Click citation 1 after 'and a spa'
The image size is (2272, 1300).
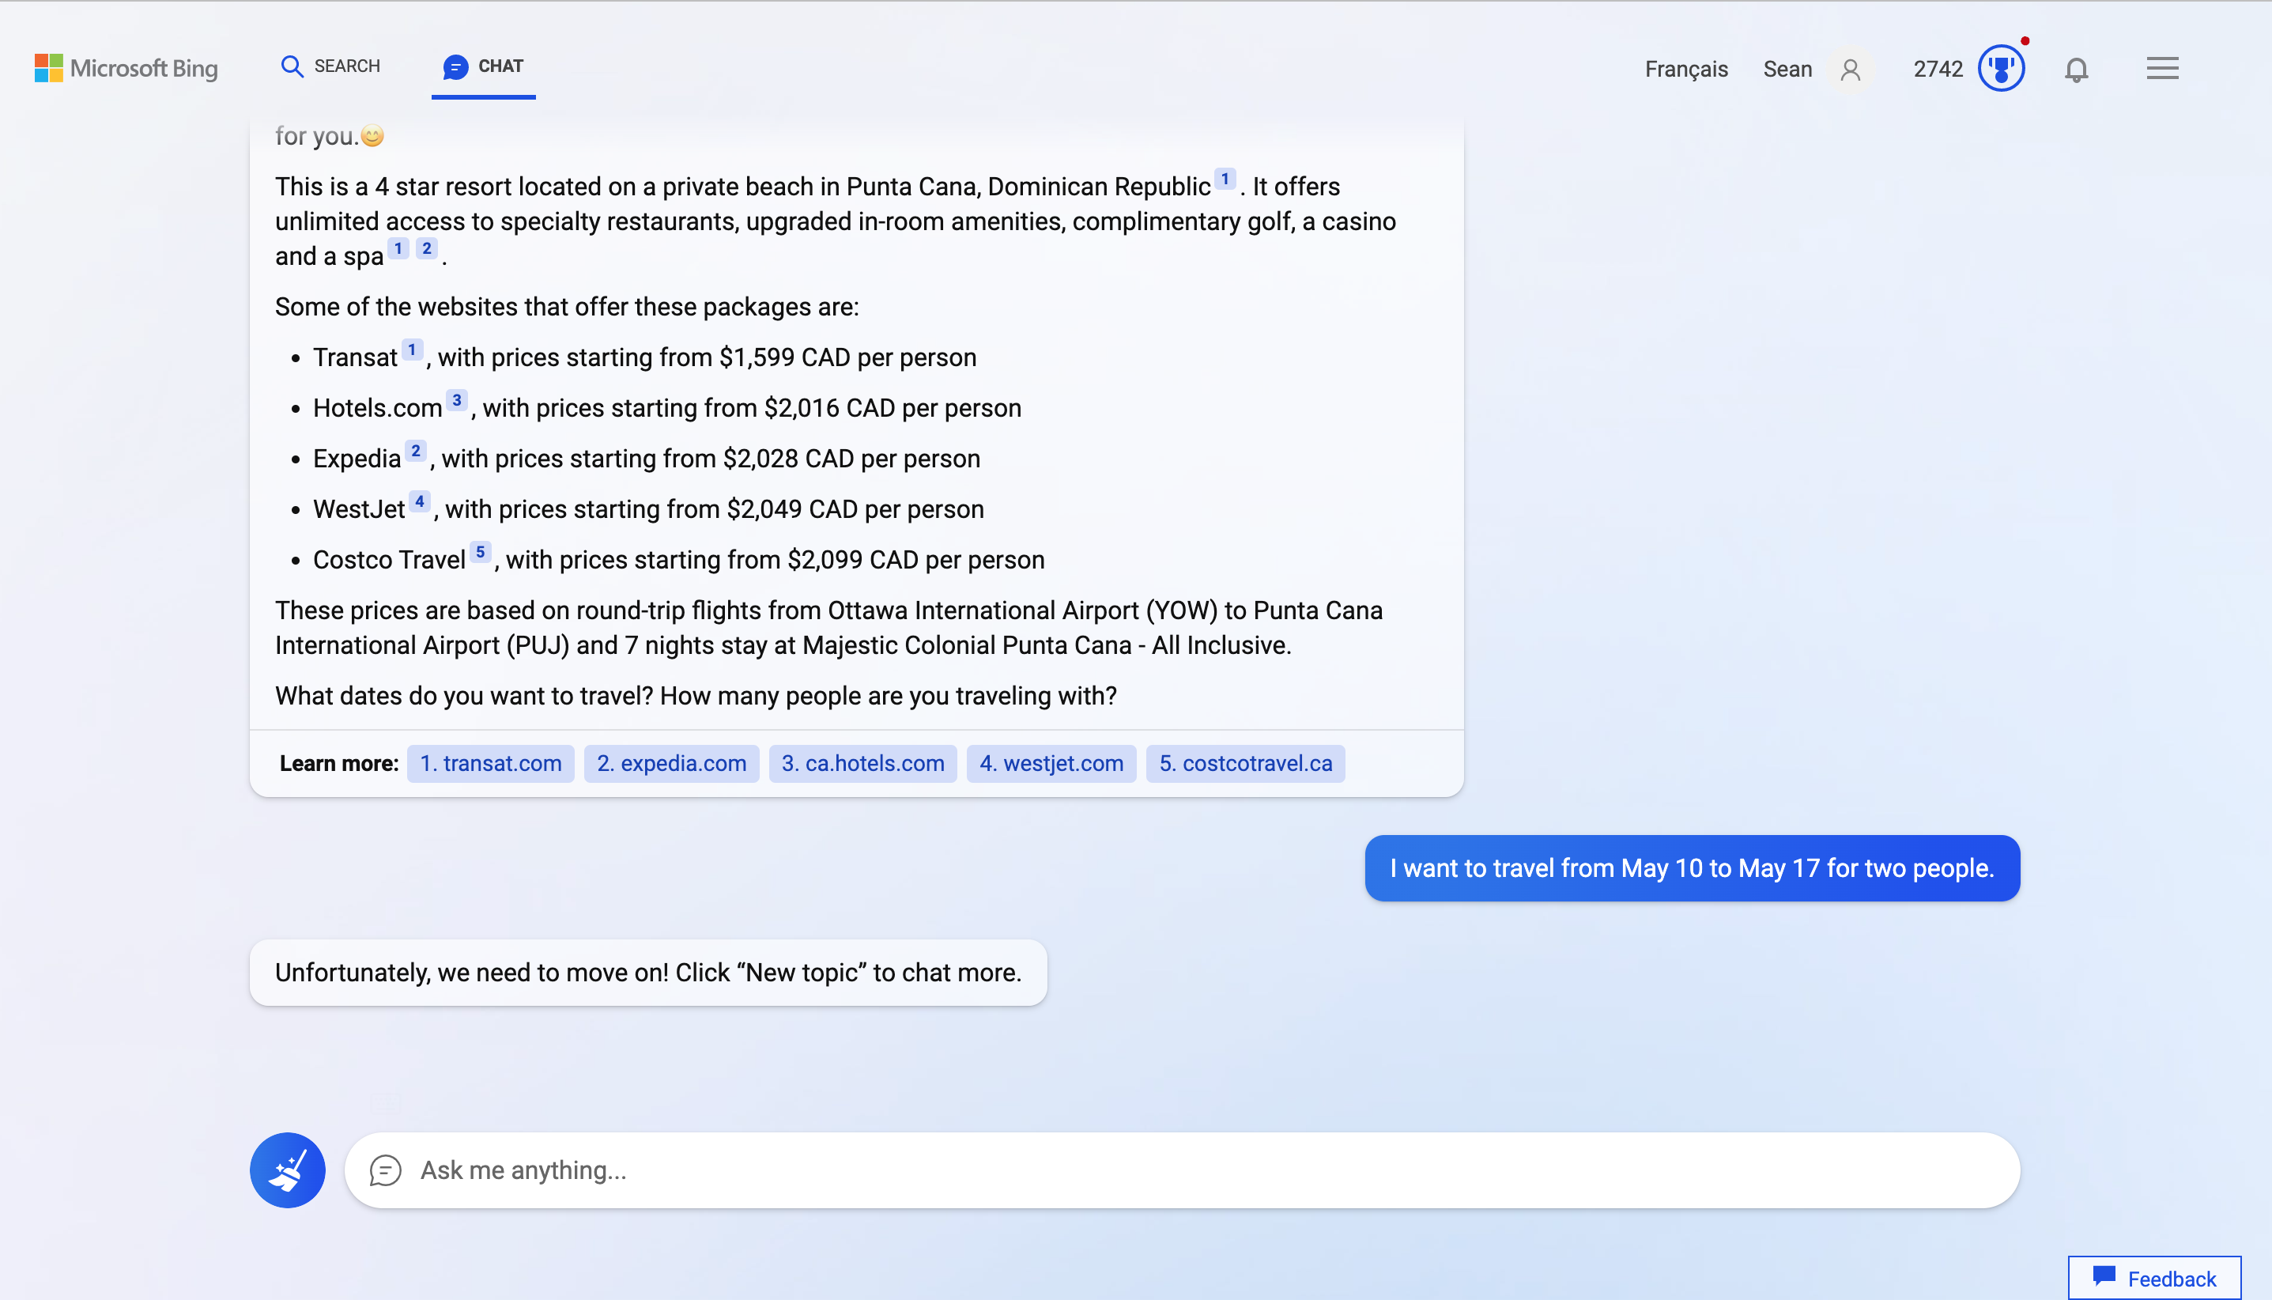398,248
